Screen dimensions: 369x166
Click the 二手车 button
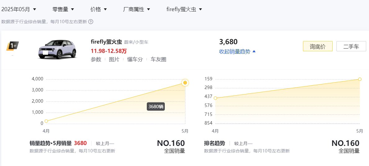pyautogui.click(x=351, y=46)
